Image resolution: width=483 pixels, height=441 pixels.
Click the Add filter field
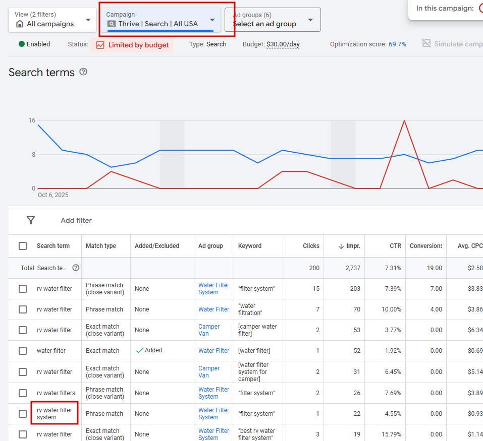(76, 220)
